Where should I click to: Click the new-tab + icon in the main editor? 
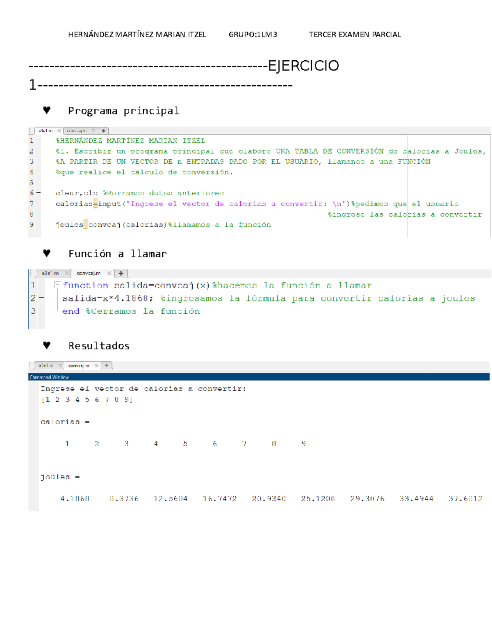click(103, 130)
